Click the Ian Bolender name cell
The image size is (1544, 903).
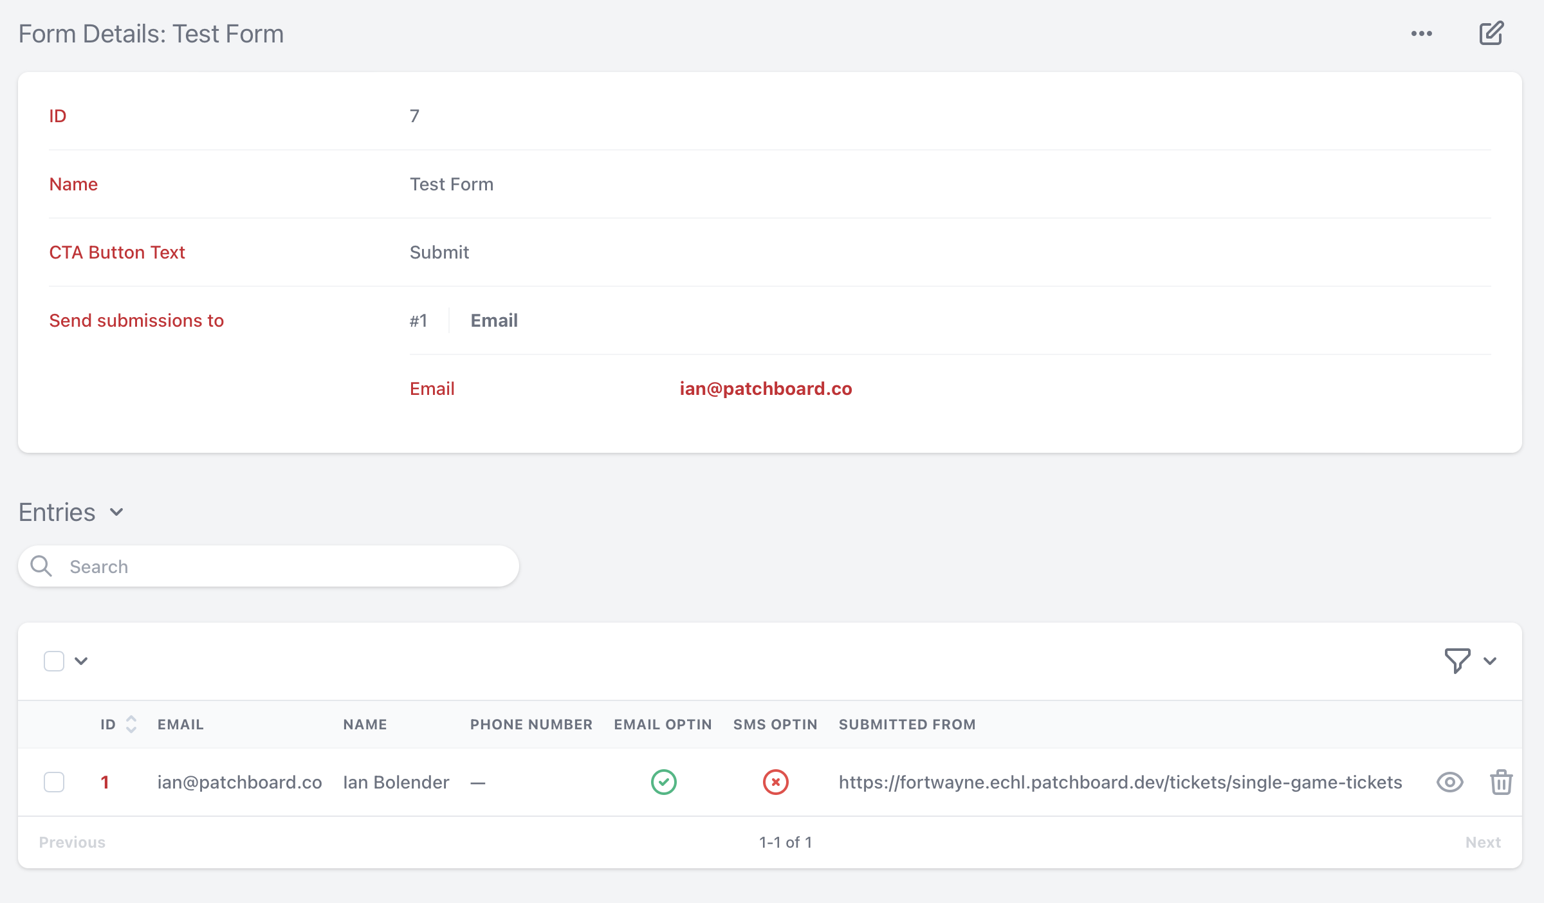click(x=396, y=782)
